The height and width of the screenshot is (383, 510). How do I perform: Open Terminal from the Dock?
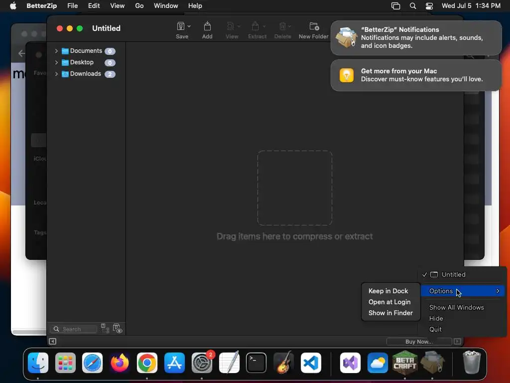256,363
